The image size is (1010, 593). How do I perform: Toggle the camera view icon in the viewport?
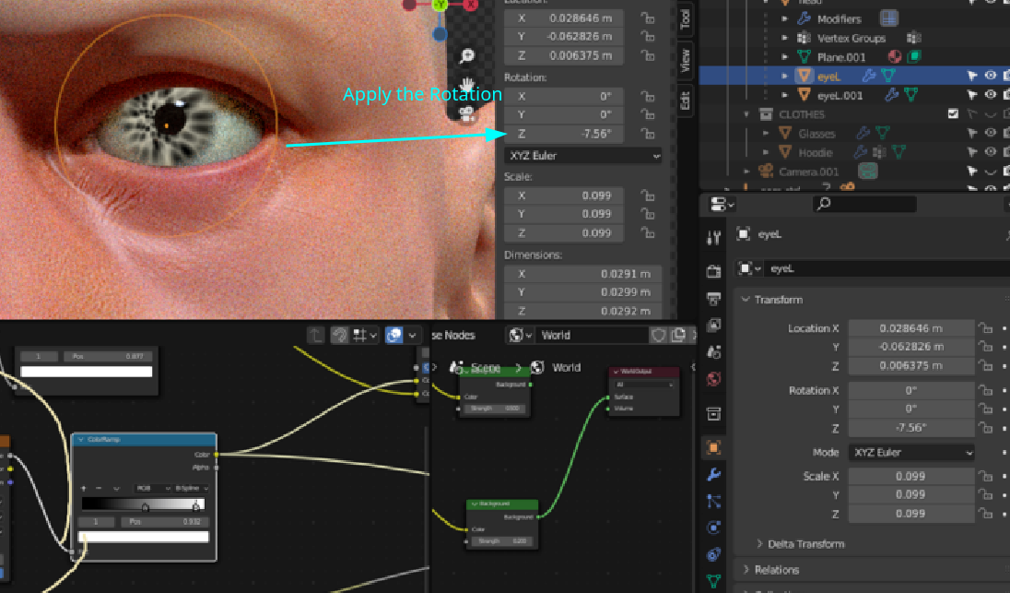[x=467, y=114]
